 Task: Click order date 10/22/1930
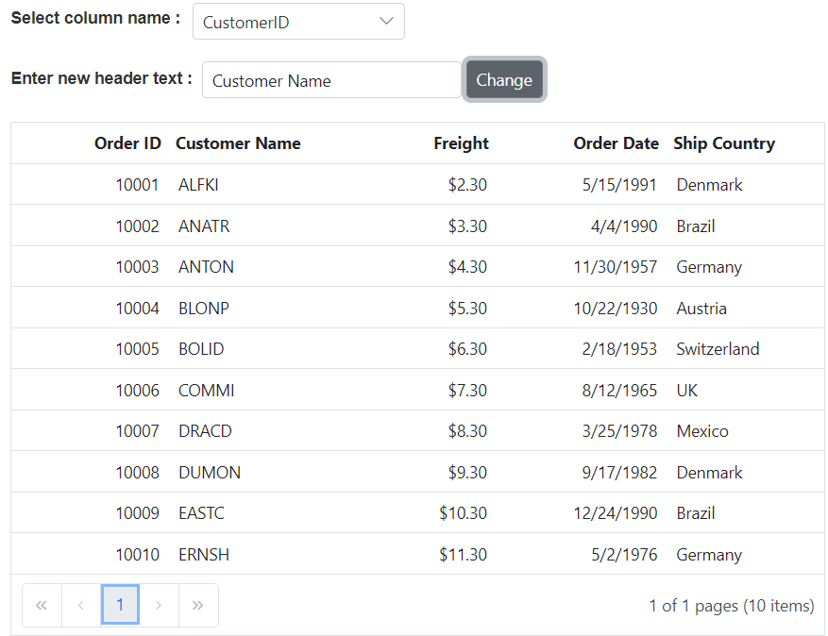click(x=616, y=308)
